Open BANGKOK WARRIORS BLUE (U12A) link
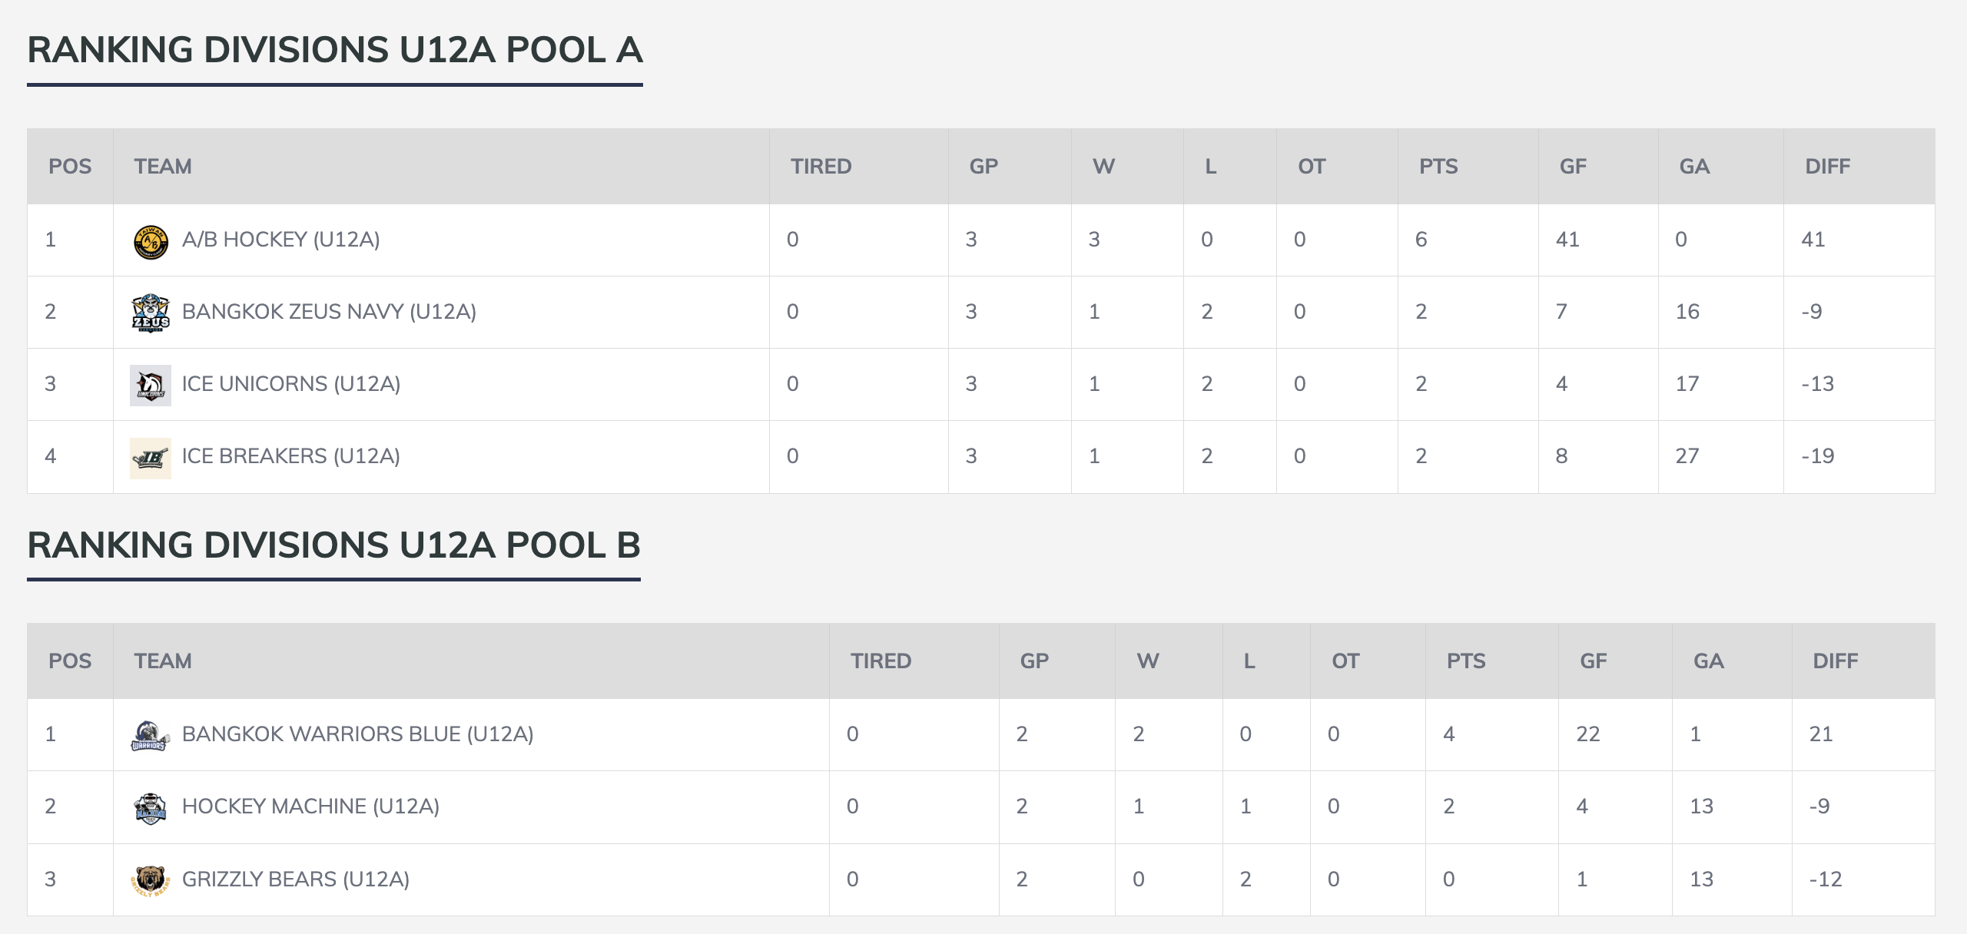The width and height of the screenshot is (1967, 934). point(357,734)
